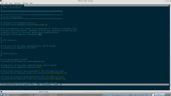Click the '# Private key location' comment line

(x=33, y=77)
